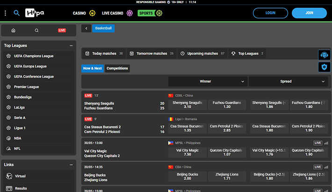Image resolution: width=332 pixels, height=192 pixels.
Task: Click the back arrow beside Basketball
Action: point(86,28)
